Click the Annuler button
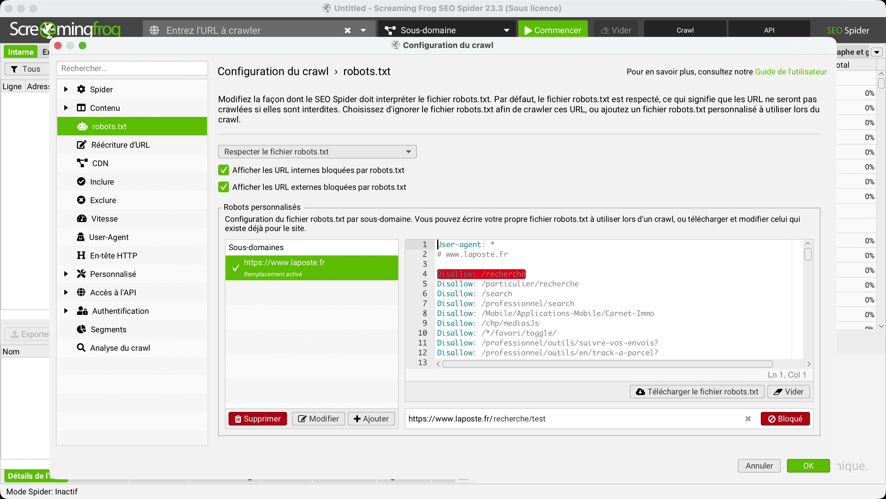Screen dimensions: 886x499 click(759, 466)
